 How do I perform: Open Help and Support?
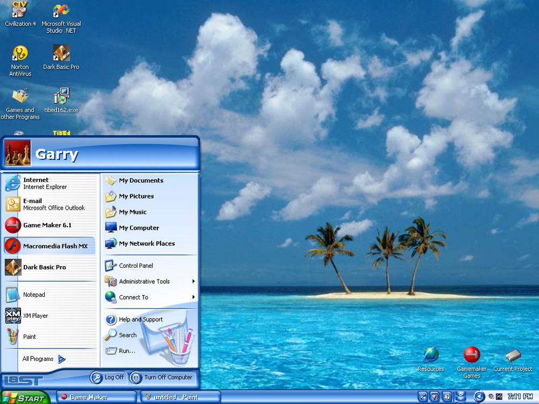[150, 319]
